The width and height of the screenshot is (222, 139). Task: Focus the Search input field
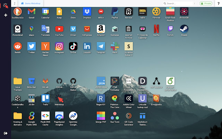click(180, 3)
